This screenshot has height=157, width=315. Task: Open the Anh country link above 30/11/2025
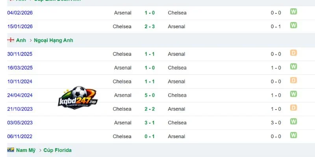click(21, 40)
